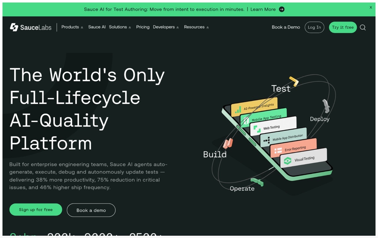Viewport: 378px width, 238px height.
Task: Click the Visual Testing eye icon
Action: click(x=288, y=161)
